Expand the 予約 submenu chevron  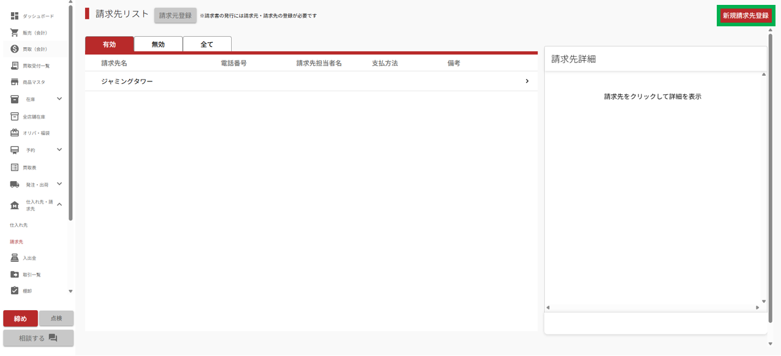coord(59,149)
